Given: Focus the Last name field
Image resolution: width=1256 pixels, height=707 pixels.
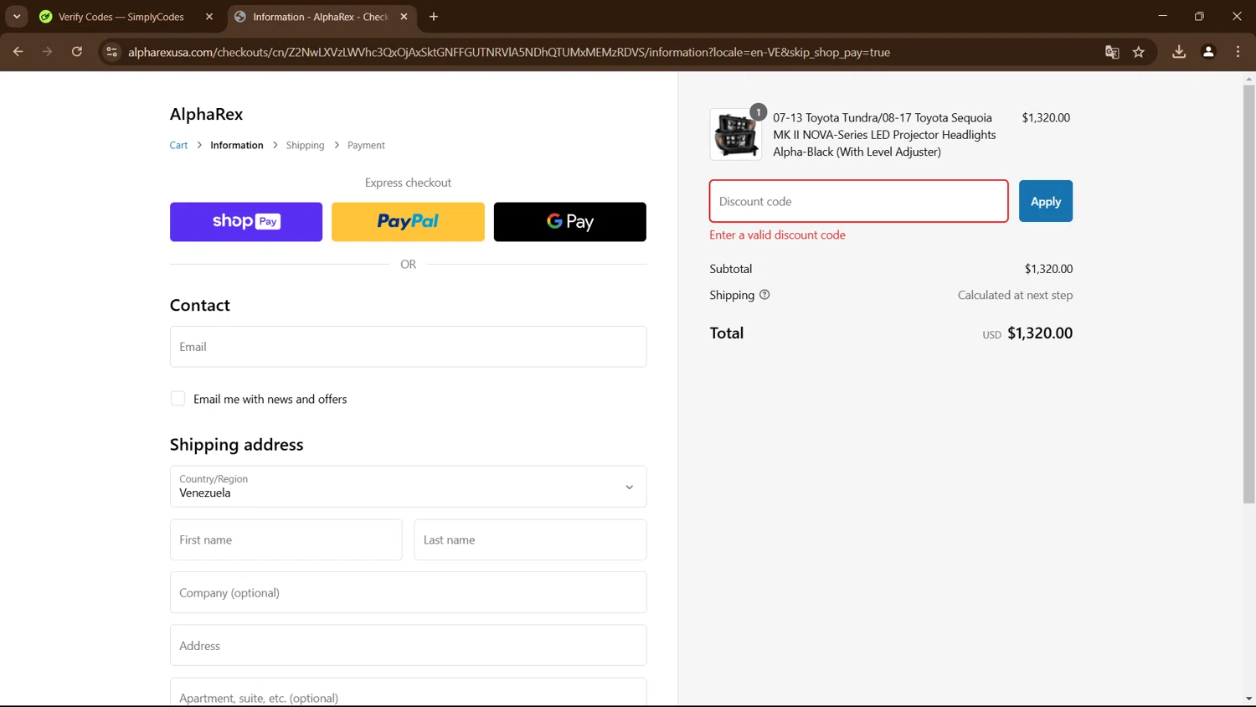Looking at the screenshot, I should [x=530, y=540].
